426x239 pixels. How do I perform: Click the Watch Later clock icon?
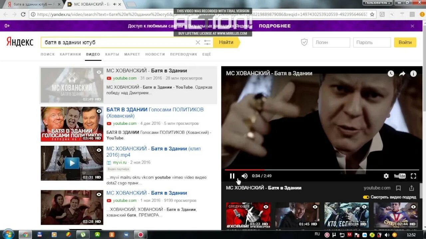pos(391,74)
